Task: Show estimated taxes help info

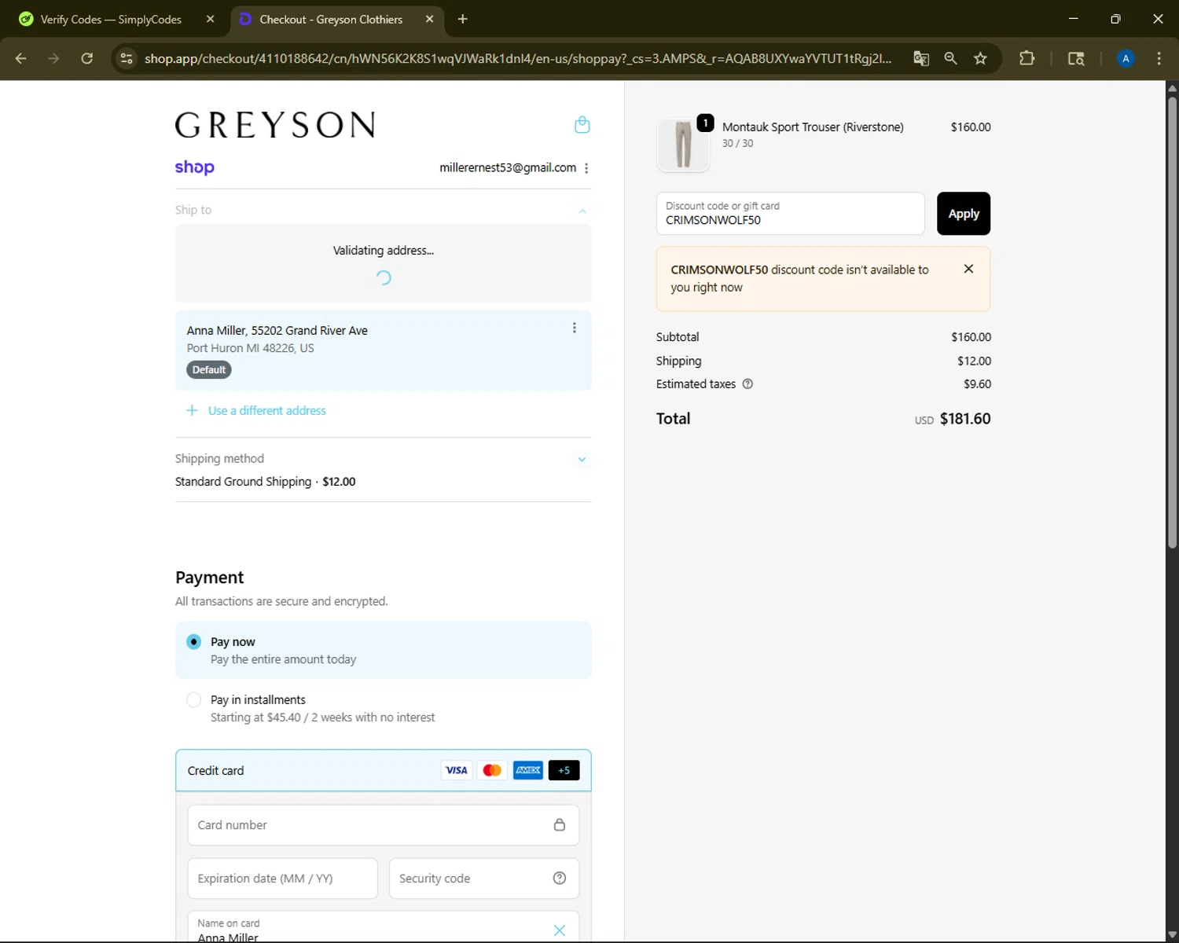Action: (x=748, y=384)
